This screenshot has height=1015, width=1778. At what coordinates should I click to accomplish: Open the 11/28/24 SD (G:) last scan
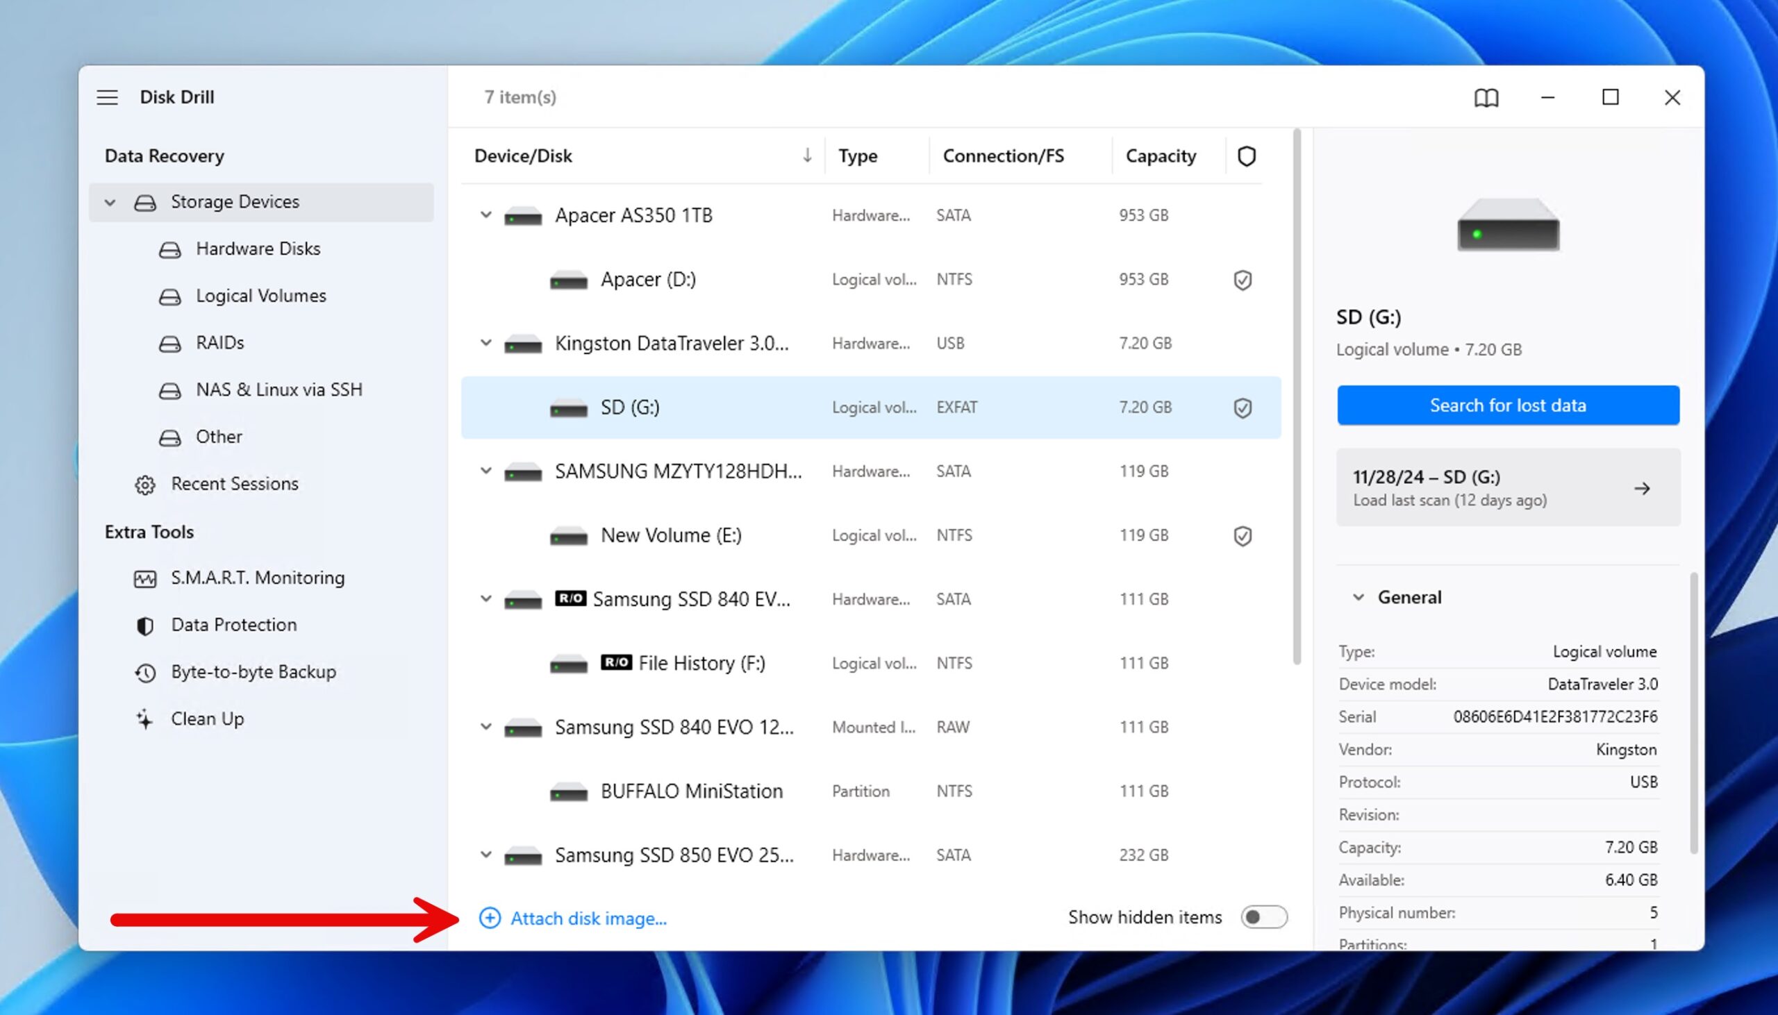pyautogui.click(x=1508, y=487)
